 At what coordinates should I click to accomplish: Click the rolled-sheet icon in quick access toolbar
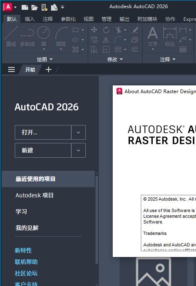[54, 7]
